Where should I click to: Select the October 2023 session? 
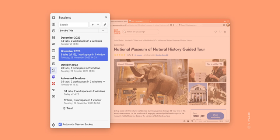tap(83, 68)
